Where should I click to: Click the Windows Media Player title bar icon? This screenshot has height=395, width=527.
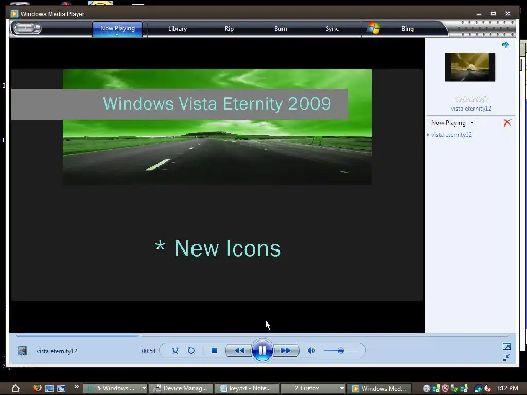pyautogui.click(x=14, y=14)
